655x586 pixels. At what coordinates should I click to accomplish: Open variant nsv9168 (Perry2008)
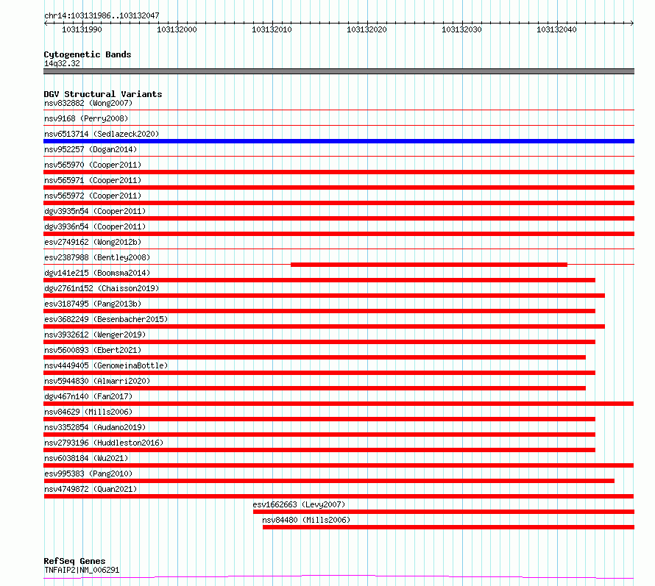(x=86, y=118)
